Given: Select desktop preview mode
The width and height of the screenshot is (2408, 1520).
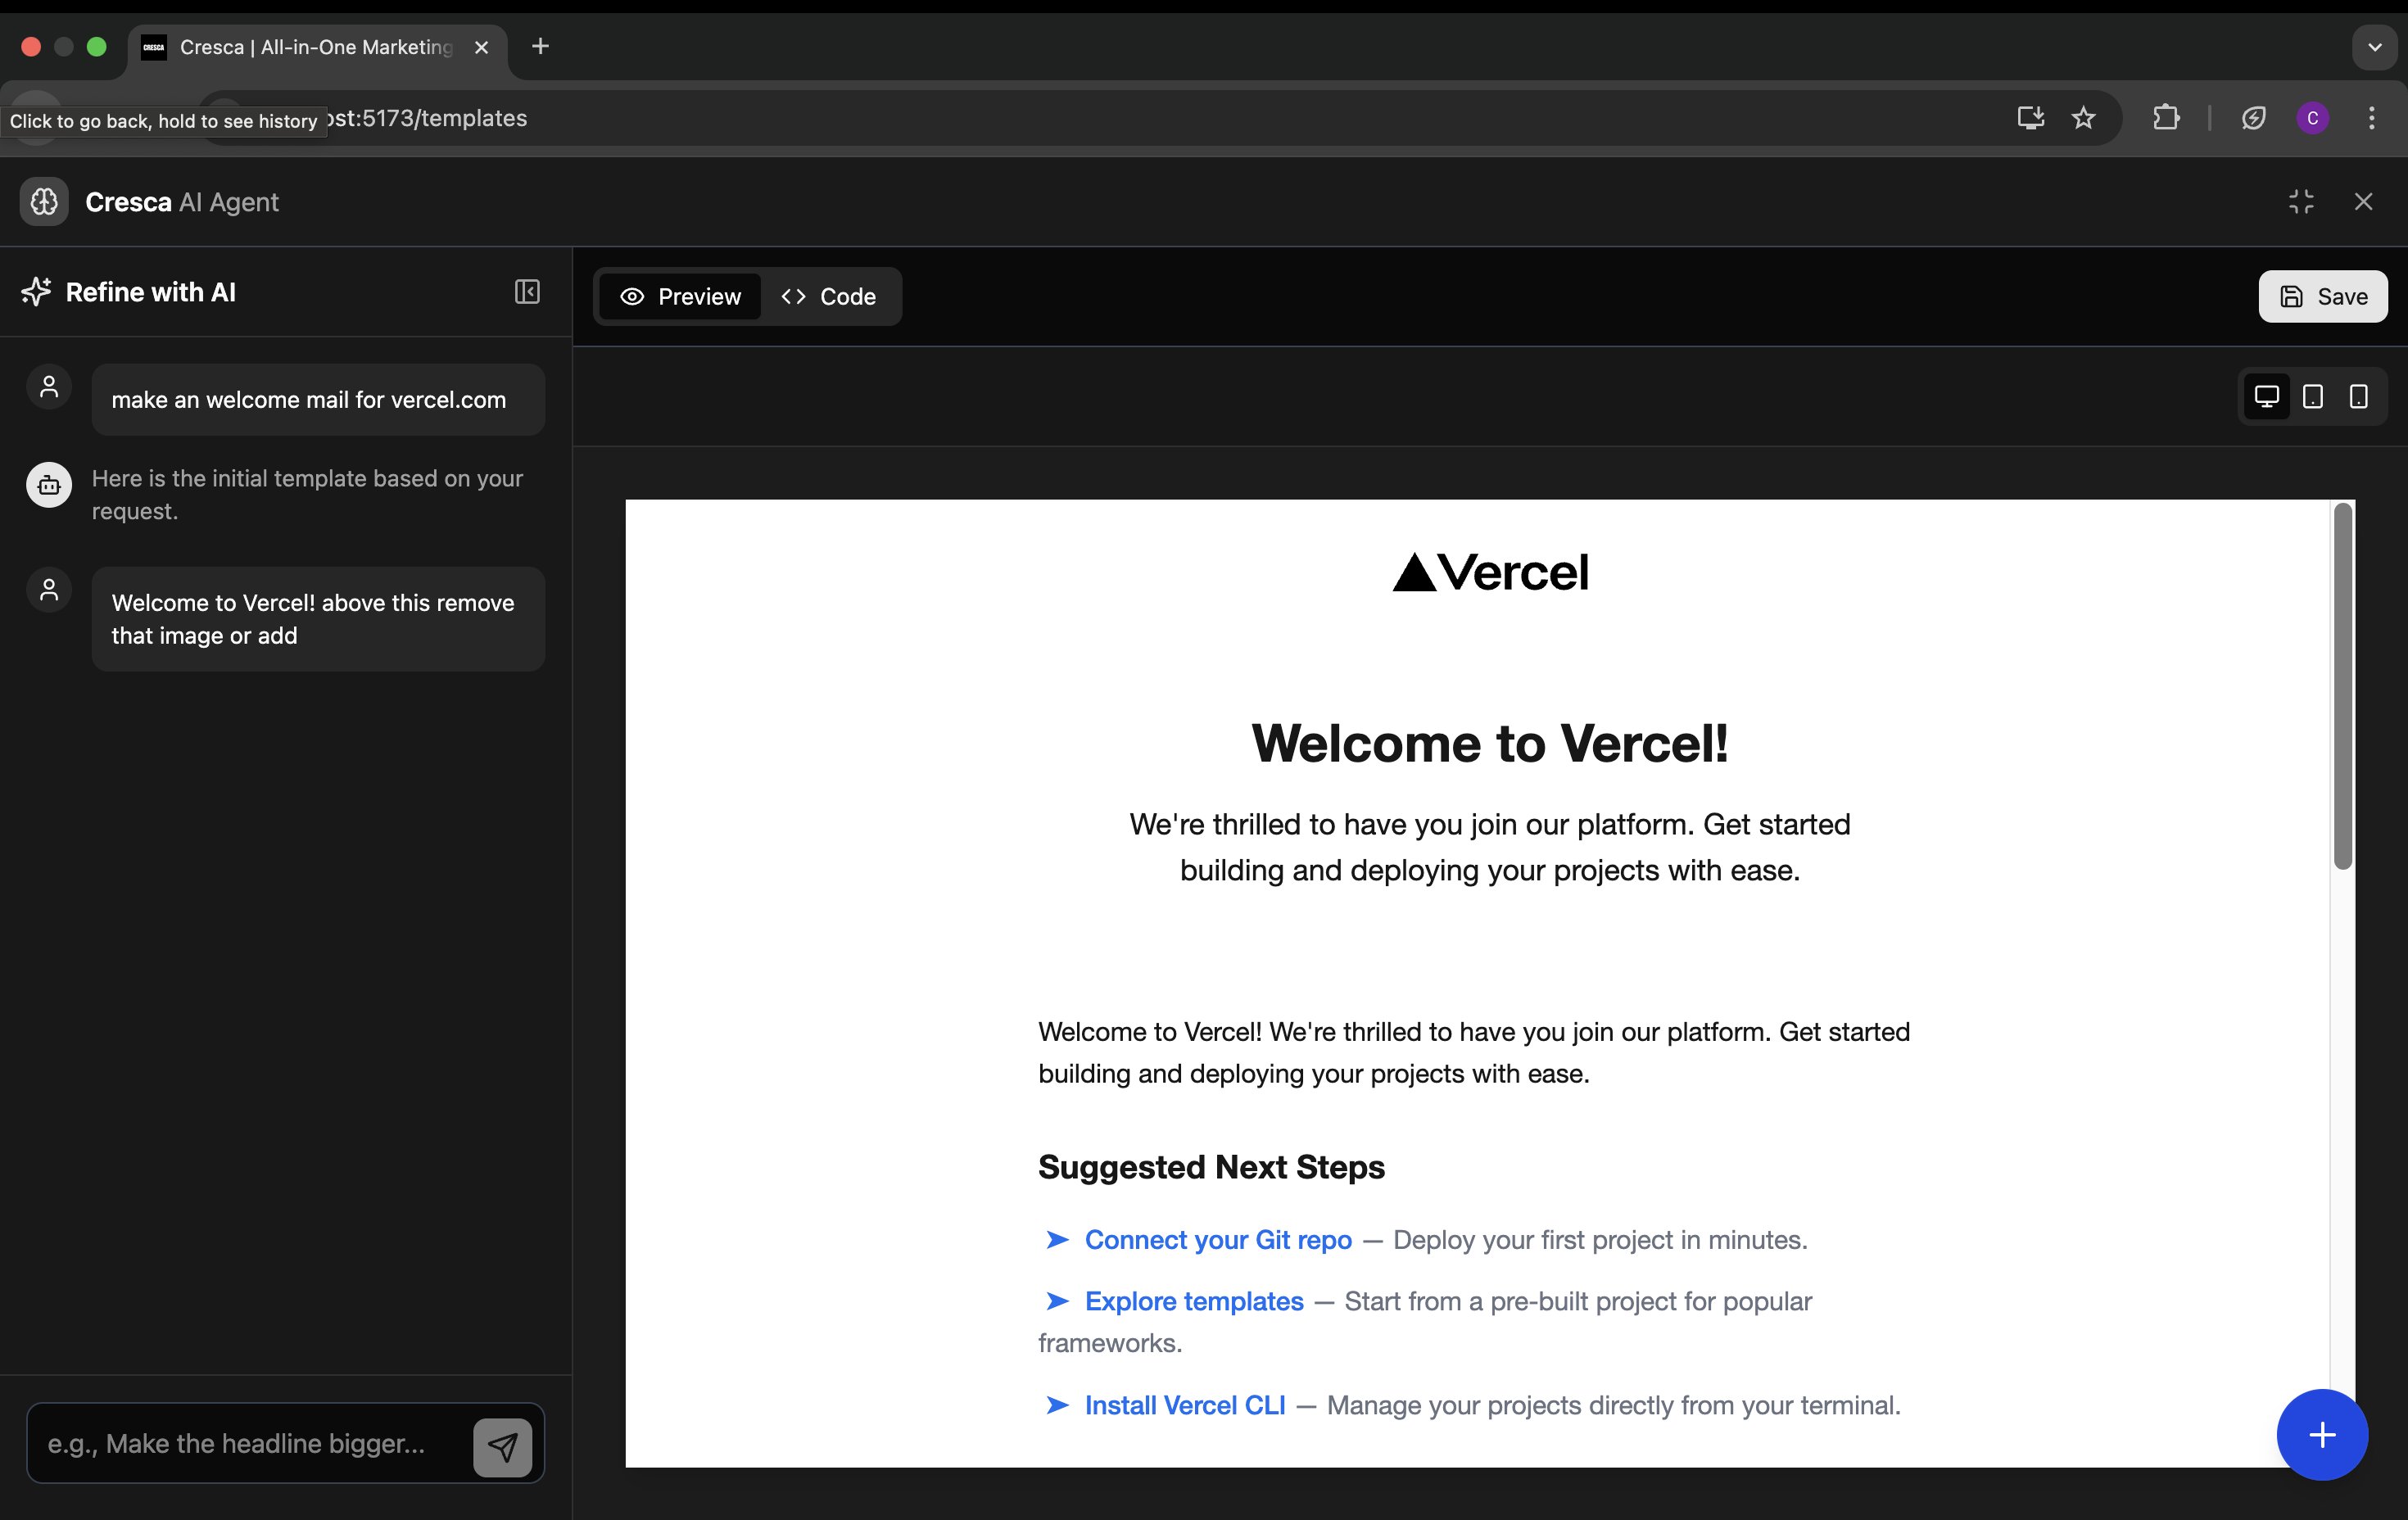Looking at the screenshot, I should click(2266, 397).
